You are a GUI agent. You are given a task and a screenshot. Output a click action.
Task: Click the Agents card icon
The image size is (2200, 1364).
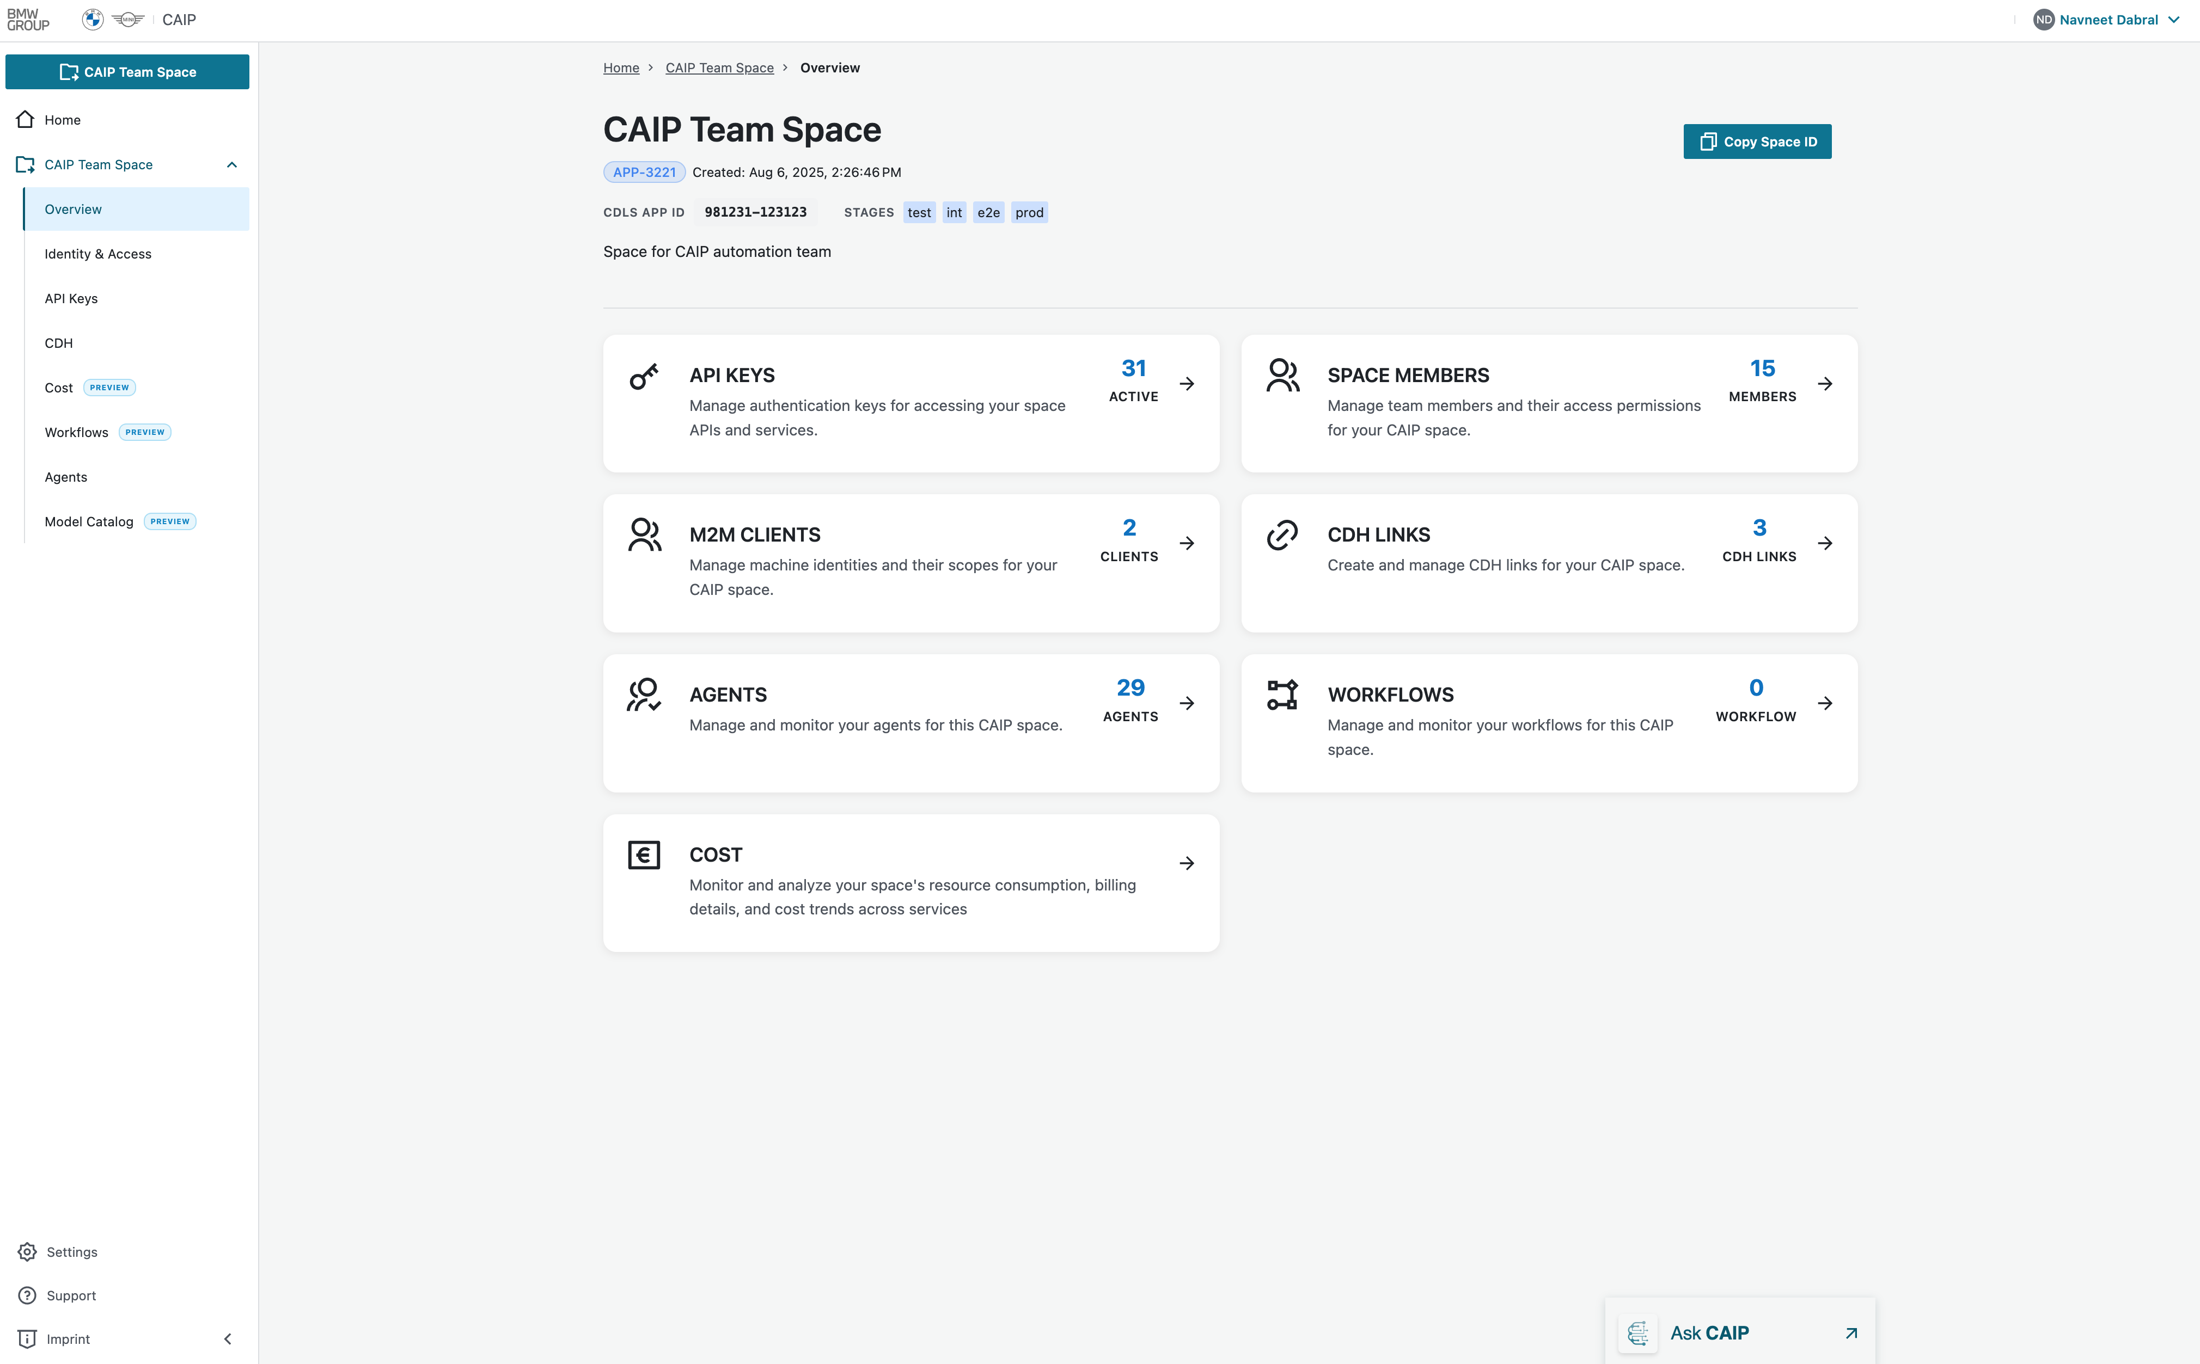click(644, 695)
